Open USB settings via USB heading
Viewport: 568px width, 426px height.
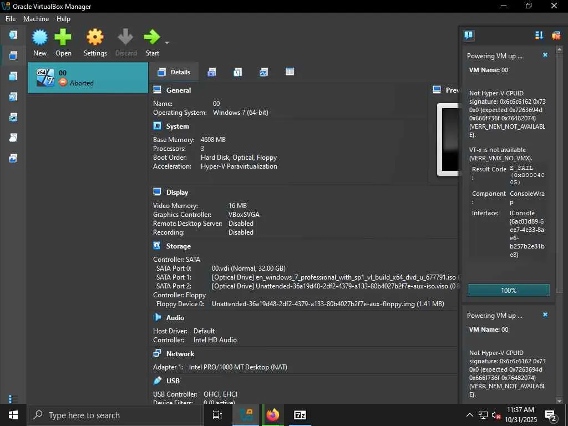tap(173, 381)
